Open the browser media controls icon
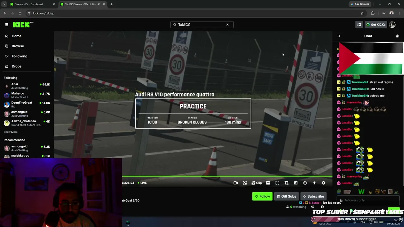The image size is (404, 227). [x=384, y=13]
